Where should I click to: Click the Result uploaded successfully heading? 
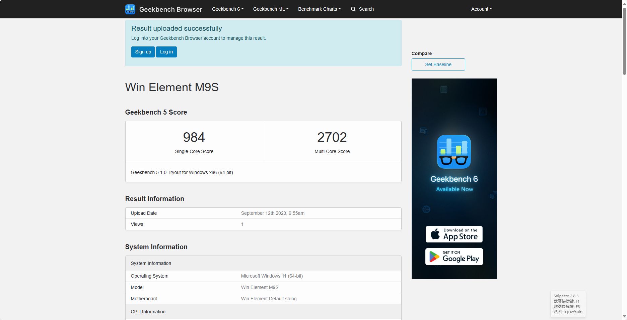point(177,28)
